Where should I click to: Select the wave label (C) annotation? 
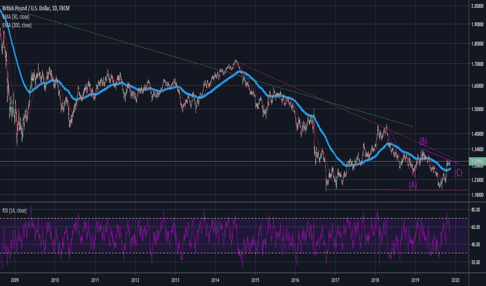457,173
